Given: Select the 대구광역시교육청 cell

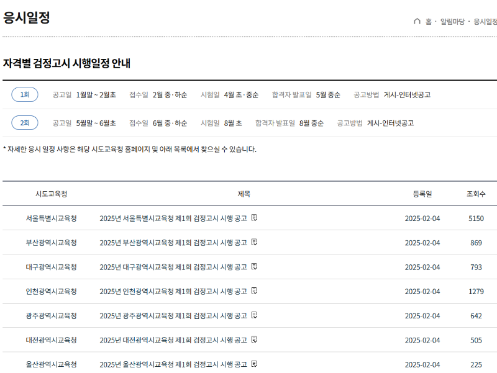Looking at the screenshot, I should point(52,267).
